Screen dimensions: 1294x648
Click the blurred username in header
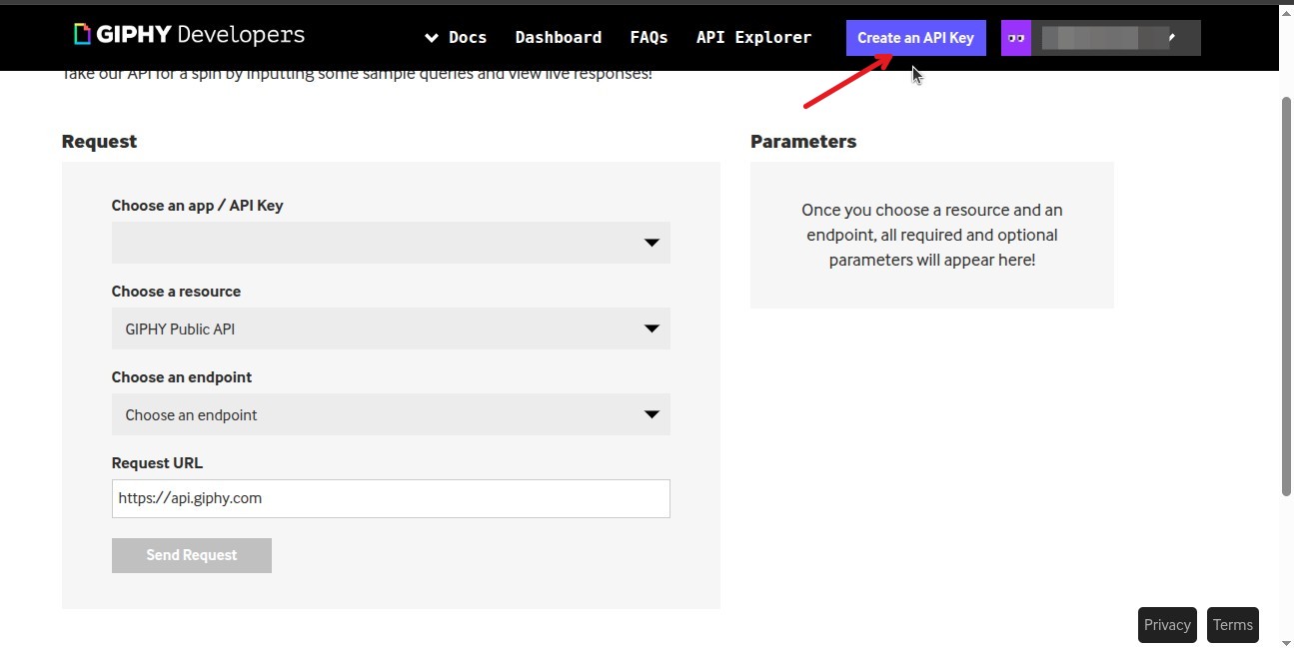[x=1099, y=38]
